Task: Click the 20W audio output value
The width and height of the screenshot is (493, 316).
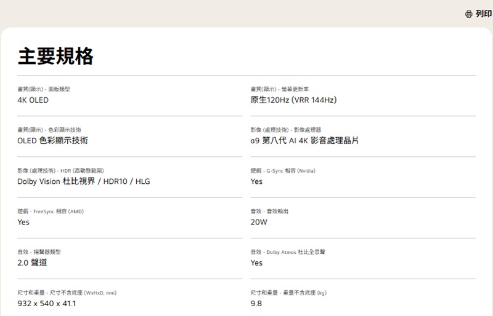Action: click(259, 222)
